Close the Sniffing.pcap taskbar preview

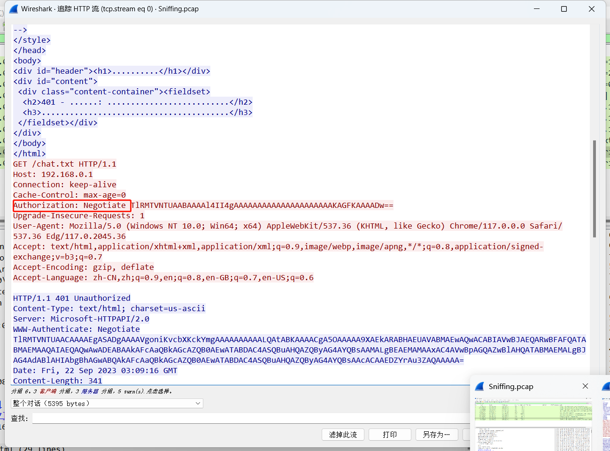coord(585,386)
